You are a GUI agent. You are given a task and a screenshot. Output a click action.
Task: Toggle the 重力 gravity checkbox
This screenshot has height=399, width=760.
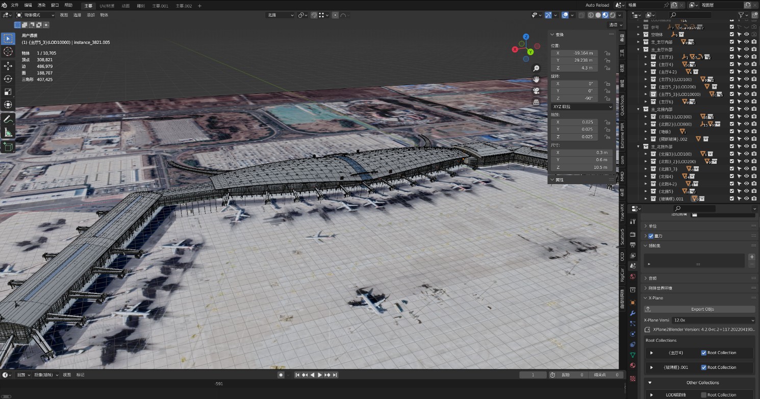[650, 236]
